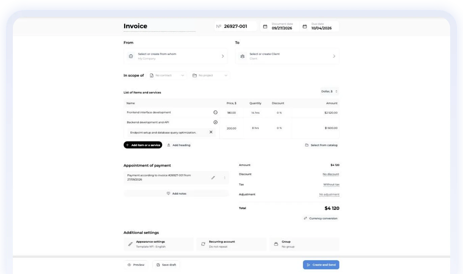Open the three-dot menu on payment appointment

224,177
